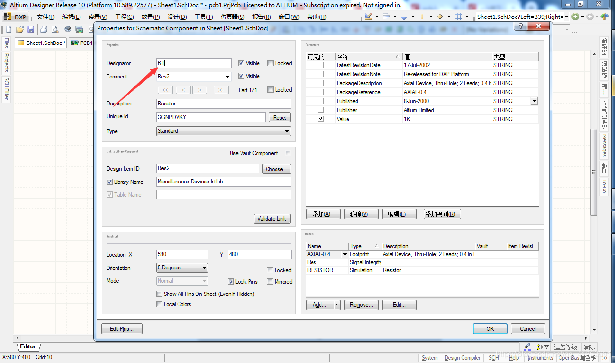Viewport: 615px width, 363px height.
Task: Create a new document with toolbar icon
Action: [x=9, y=29]
